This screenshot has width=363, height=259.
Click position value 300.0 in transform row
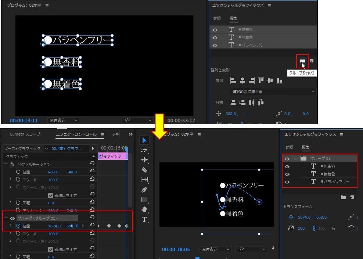pyautogui.click(x=231, y=114)
